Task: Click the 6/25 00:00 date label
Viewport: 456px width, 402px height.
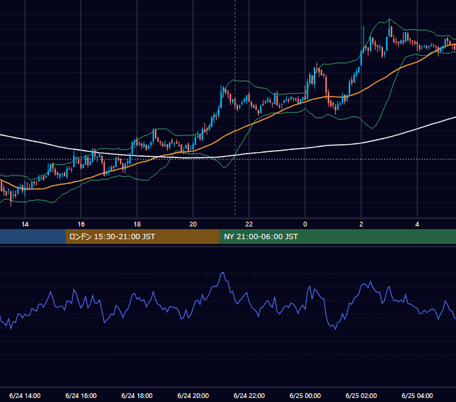Action: tap(305, 395)
